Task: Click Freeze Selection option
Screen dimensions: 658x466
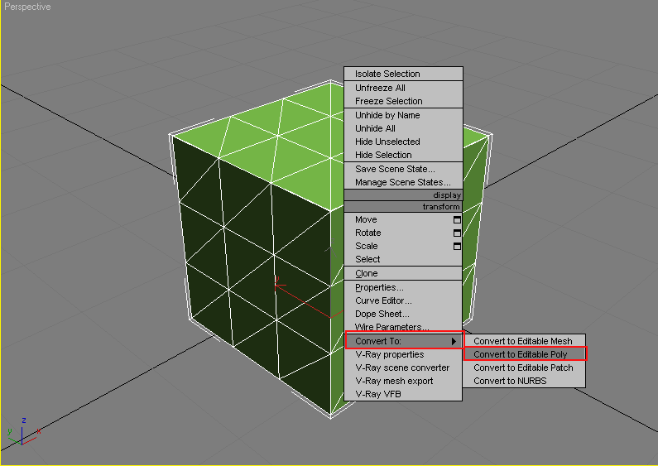Action: coord(403,101)
